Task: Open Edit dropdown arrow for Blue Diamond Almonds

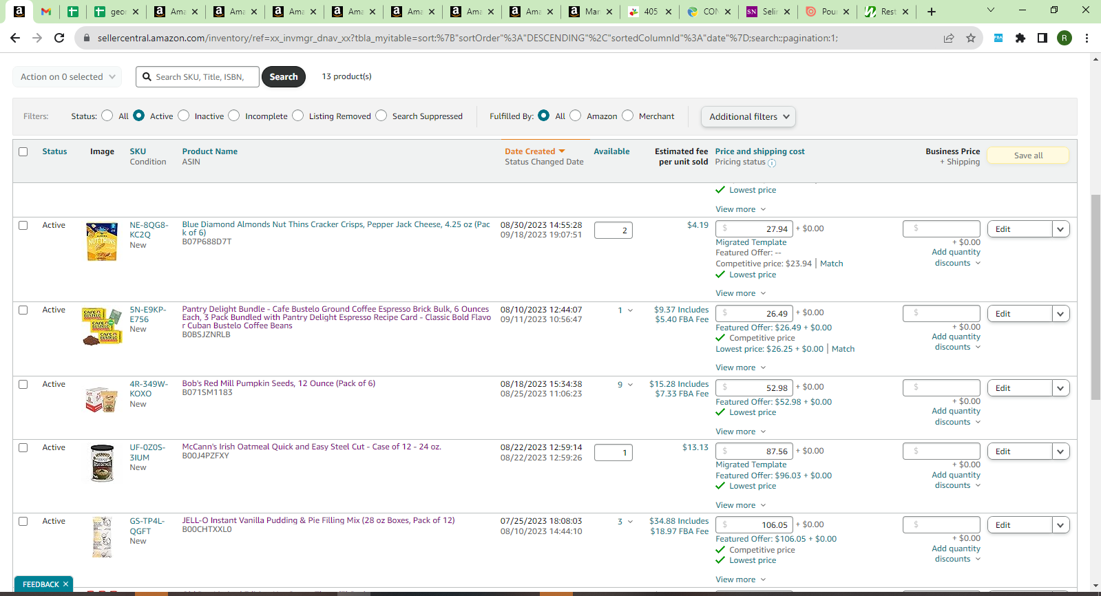Action: tap(1061, 229)
